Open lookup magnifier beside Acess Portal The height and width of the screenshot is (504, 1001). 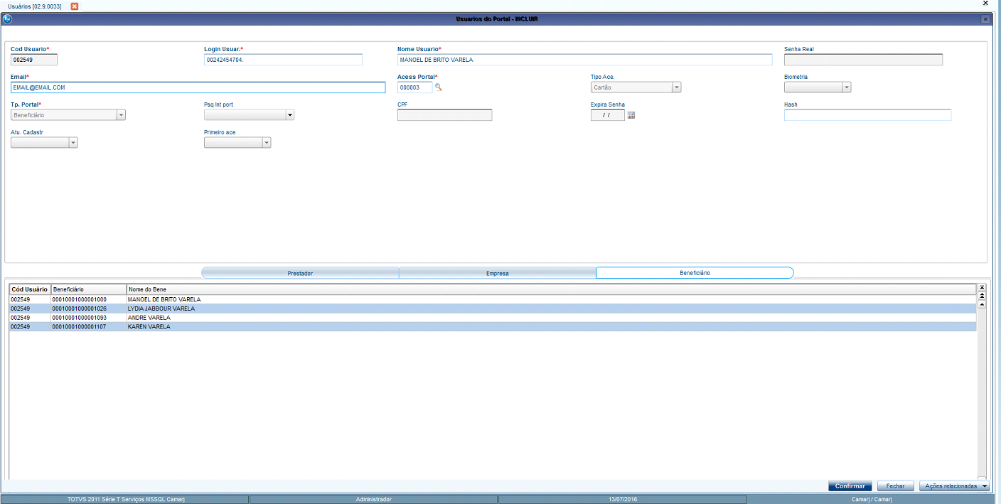[x=439, y=87]
